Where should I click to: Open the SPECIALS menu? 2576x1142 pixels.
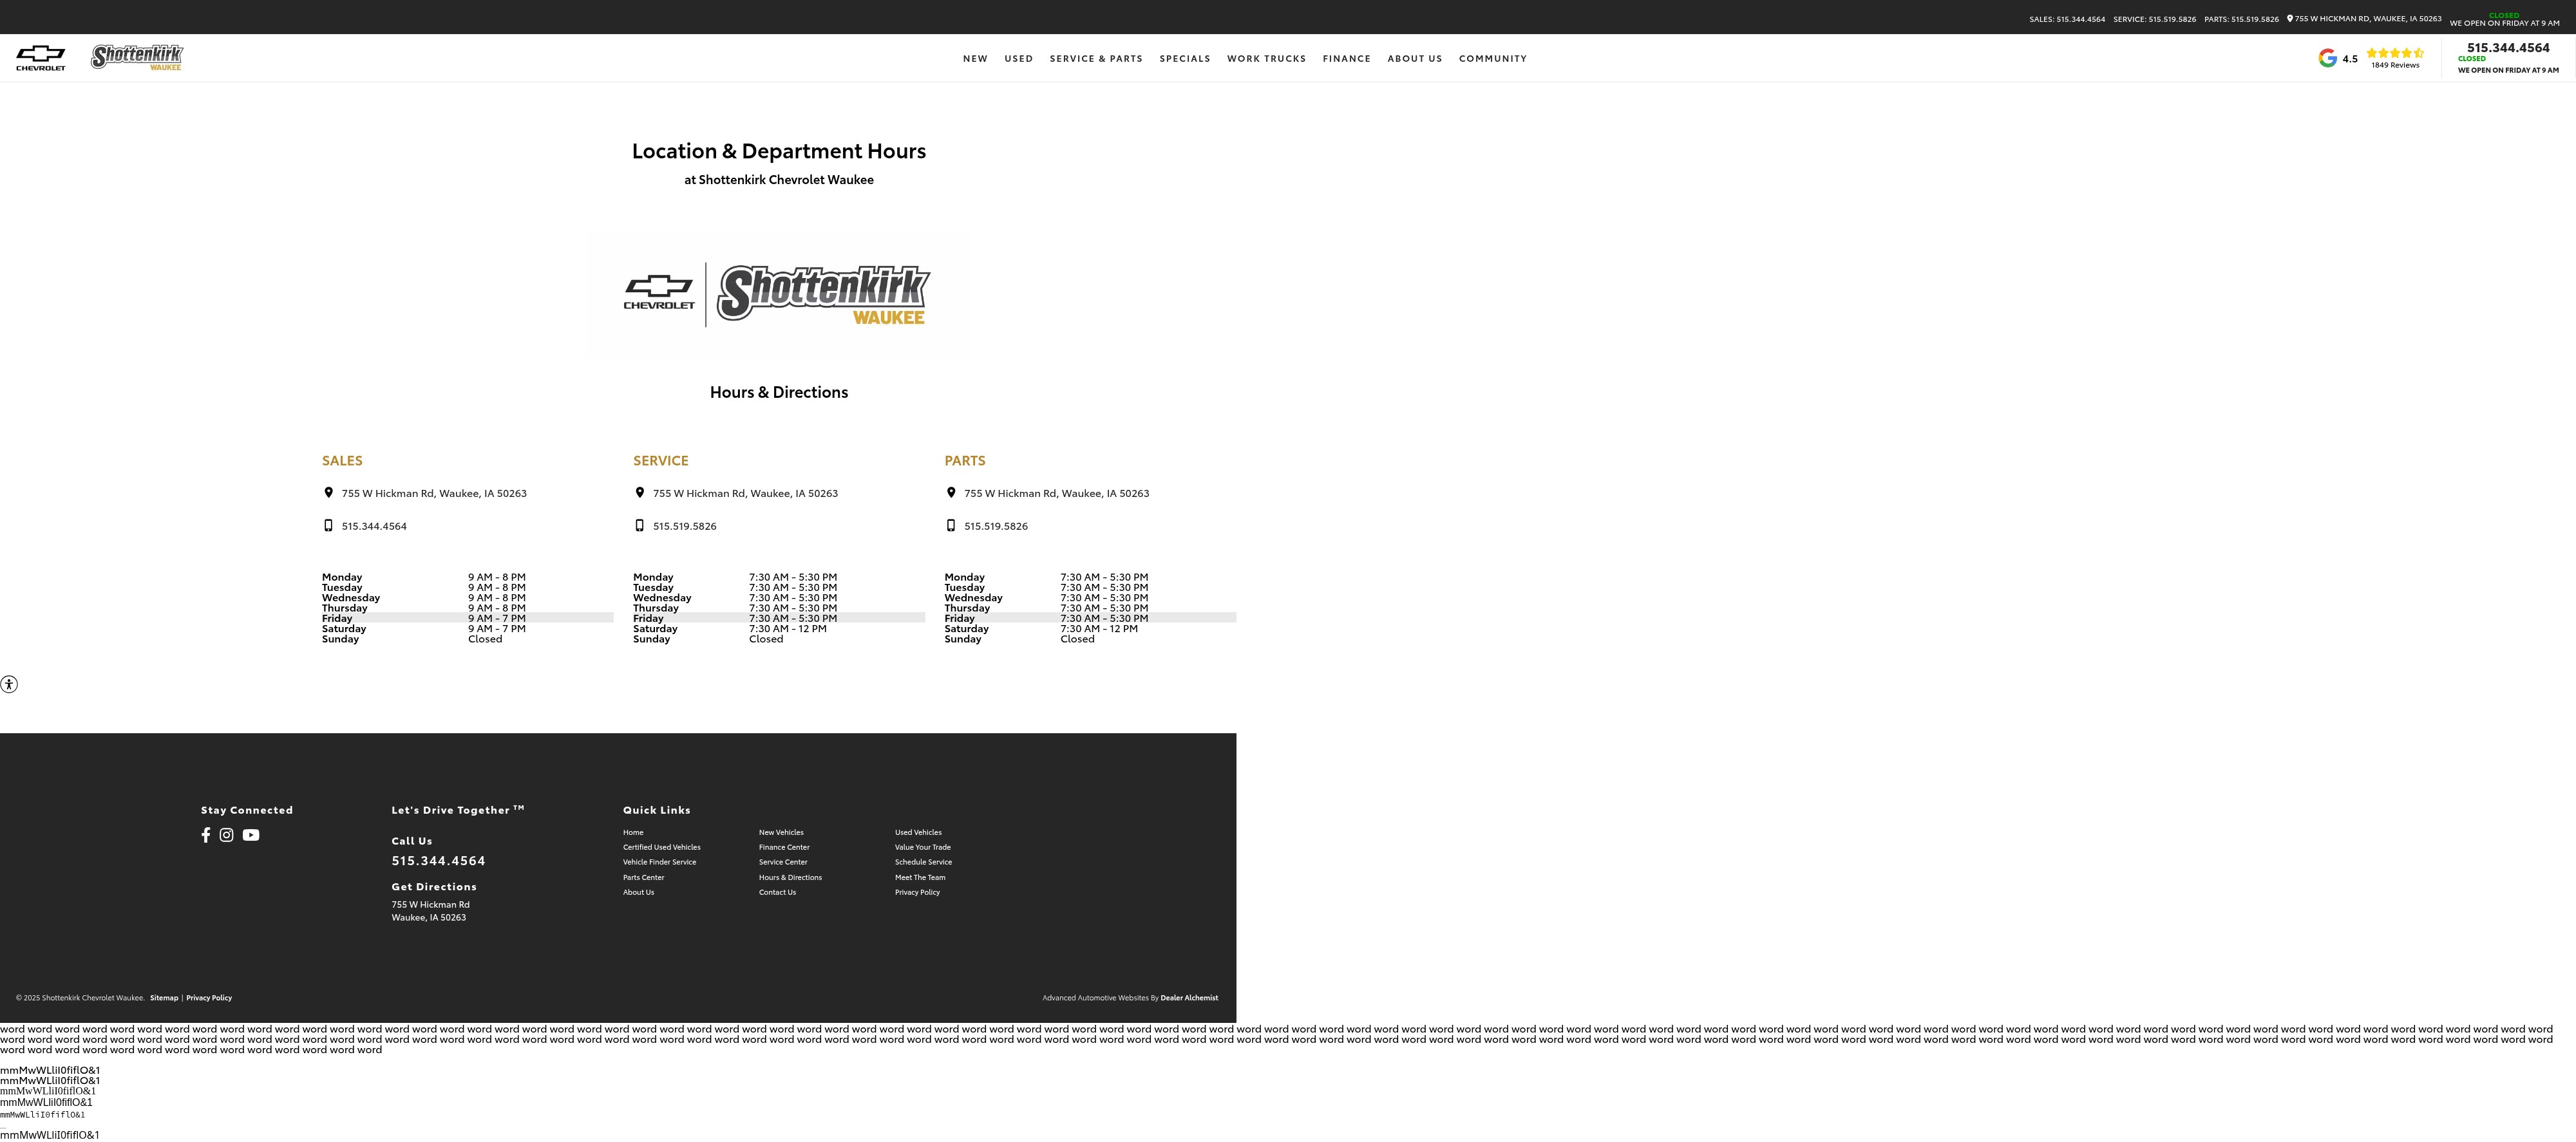pyautogui.click(x=1185, y=58)
